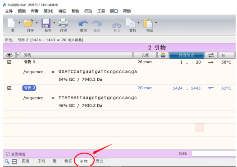The image size is (237, 167).
Task: Click the 26-mer length of 引物 2
Action: [145, 88]
